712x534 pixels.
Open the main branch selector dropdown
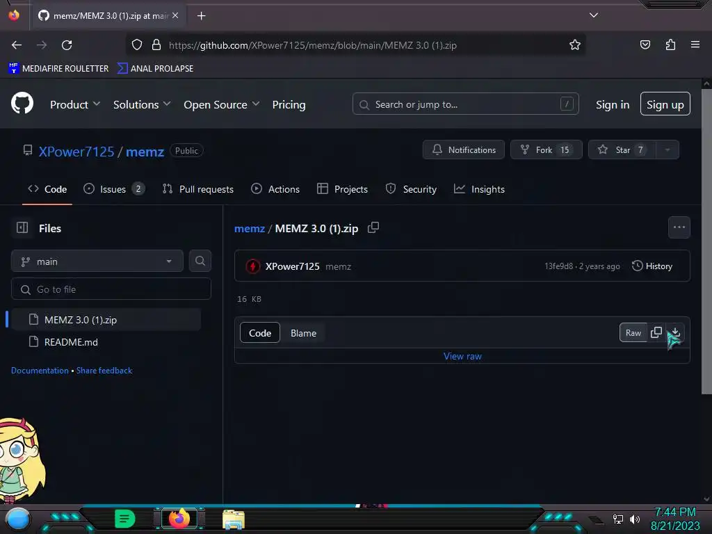click(97, 261)
